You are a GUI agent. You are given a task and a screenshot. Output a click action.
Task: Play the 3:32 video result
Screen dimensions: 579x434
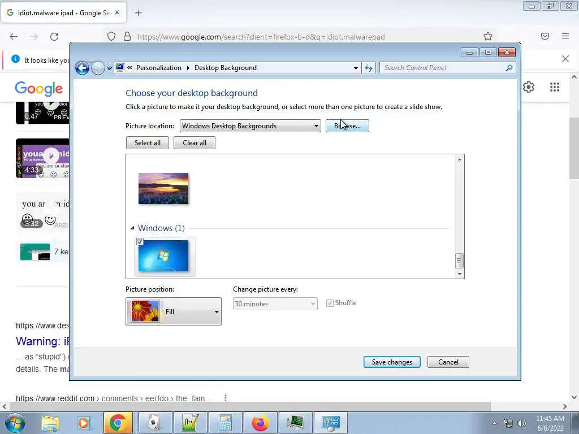42,211
